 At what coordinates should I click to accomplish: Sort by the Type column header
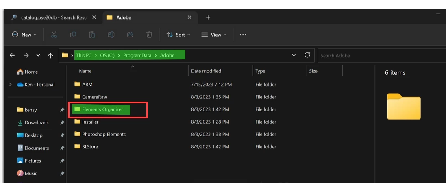click(260, 71)
